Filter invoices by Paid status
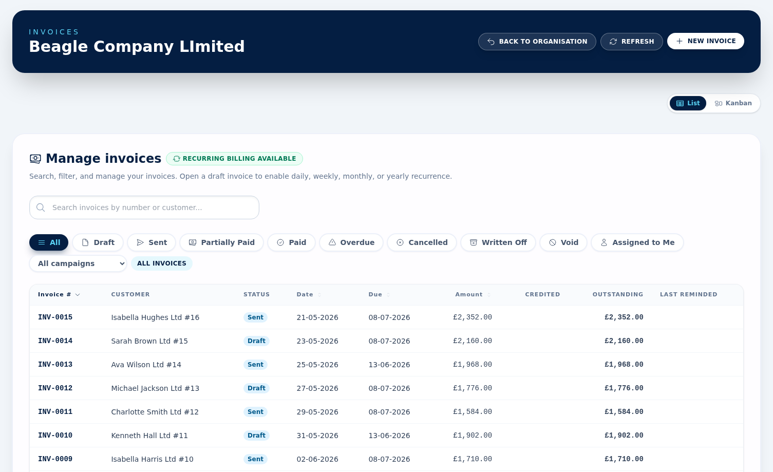 pyautogui.click(x=291, y=242)
